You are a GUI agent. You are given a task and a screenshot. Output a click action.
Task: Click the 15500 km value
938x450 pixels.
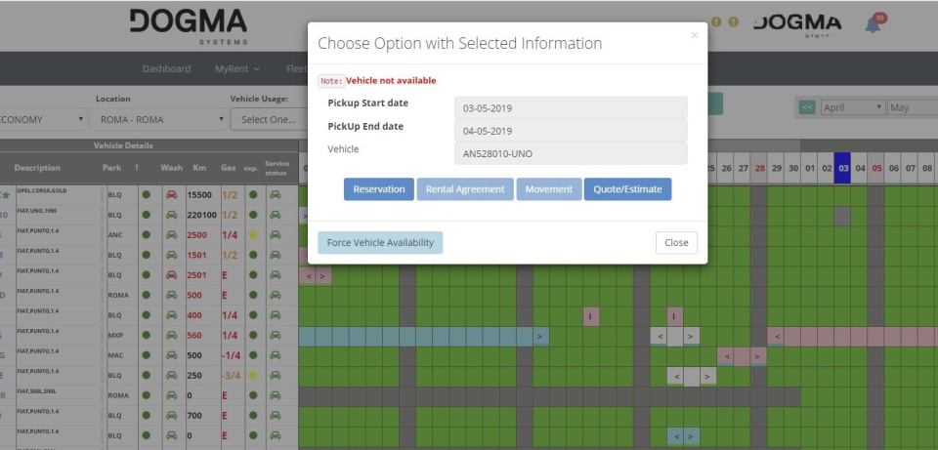click(x=199, y=195)
